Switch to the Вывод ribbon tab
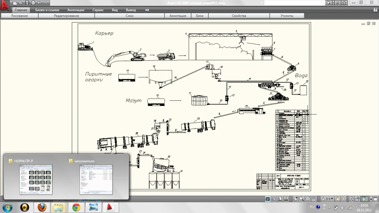This screenshot has height=213, width=379. pyautogui.click(x=131, y=10)
